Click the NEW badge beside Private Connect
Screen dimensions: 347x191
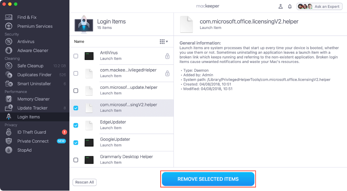[61, 141]
